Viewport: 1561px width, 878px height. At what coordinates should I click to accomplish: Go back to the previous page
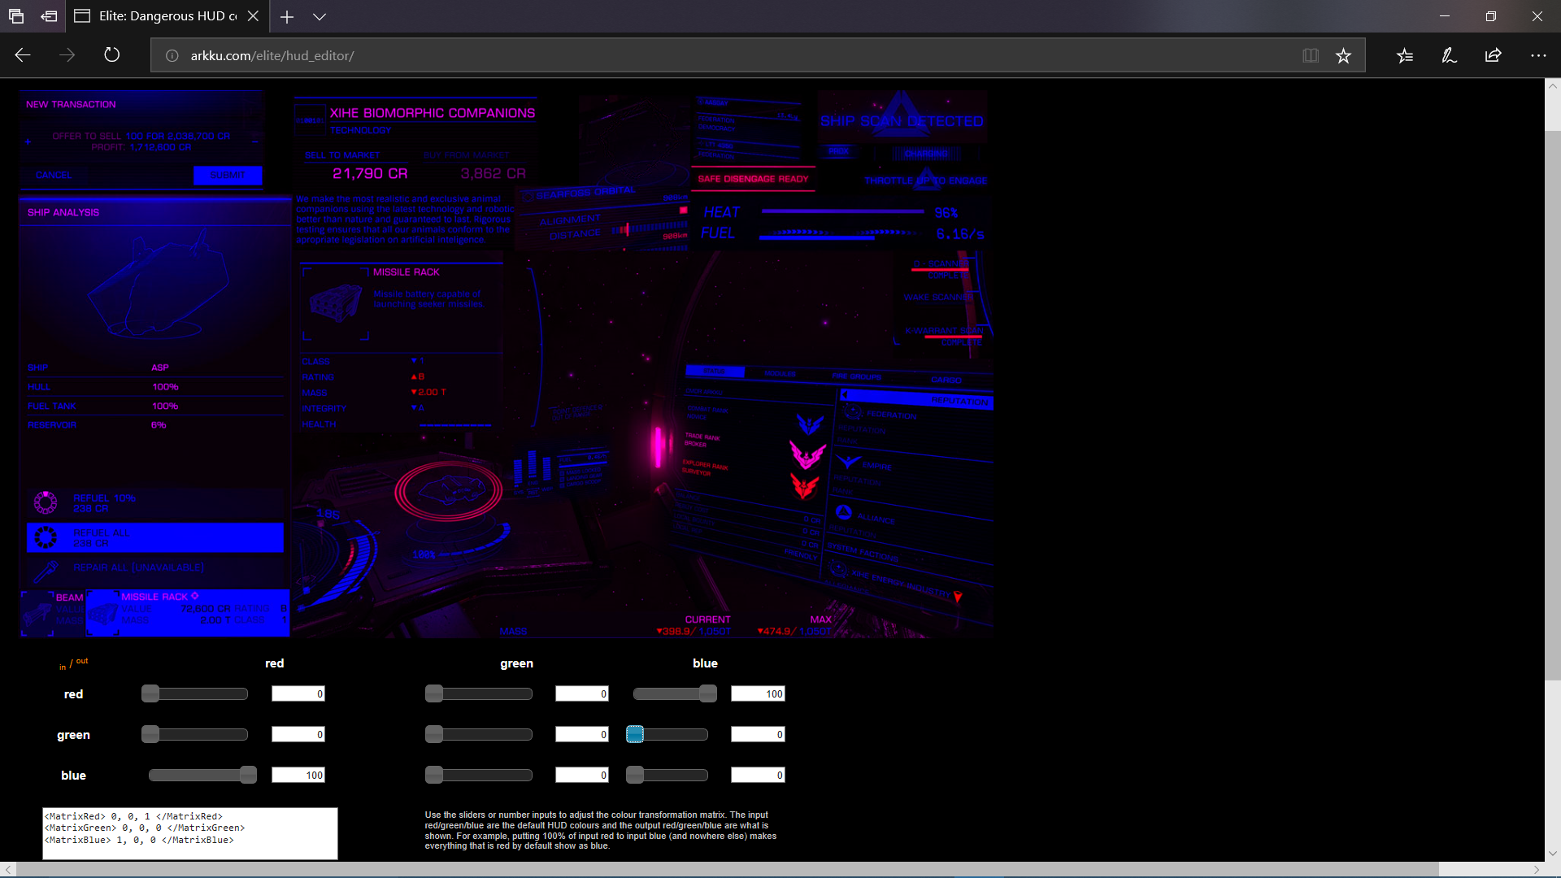coord(23,55)
